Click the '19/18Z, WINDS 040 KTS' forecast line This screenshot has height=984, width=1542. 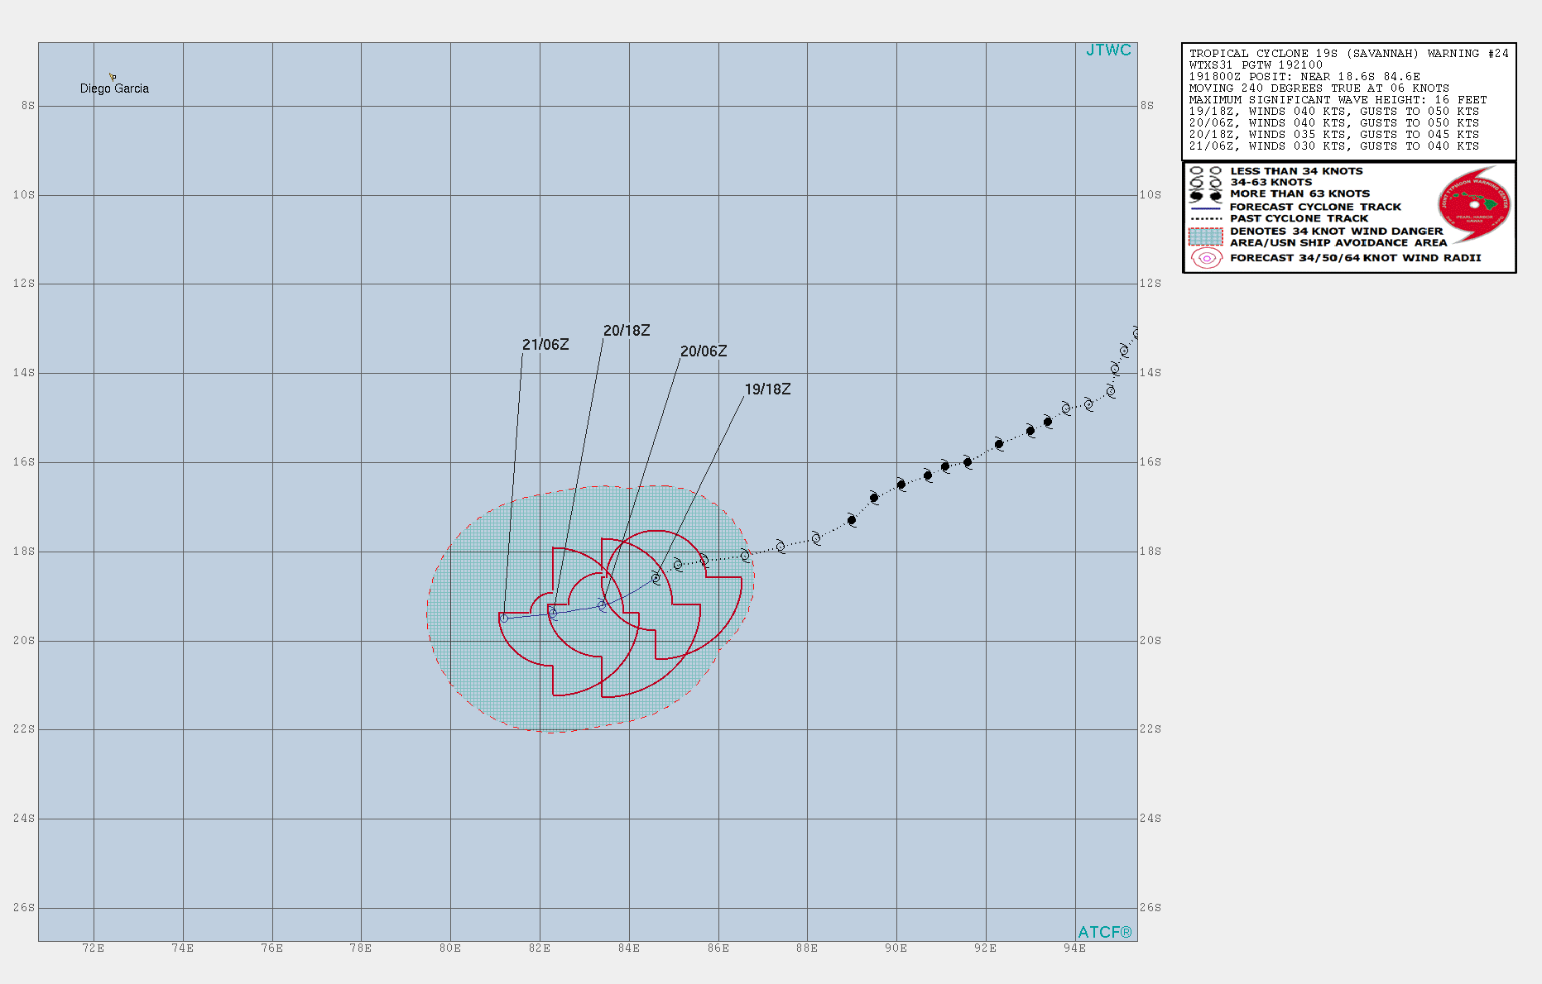pos(1333,112)
